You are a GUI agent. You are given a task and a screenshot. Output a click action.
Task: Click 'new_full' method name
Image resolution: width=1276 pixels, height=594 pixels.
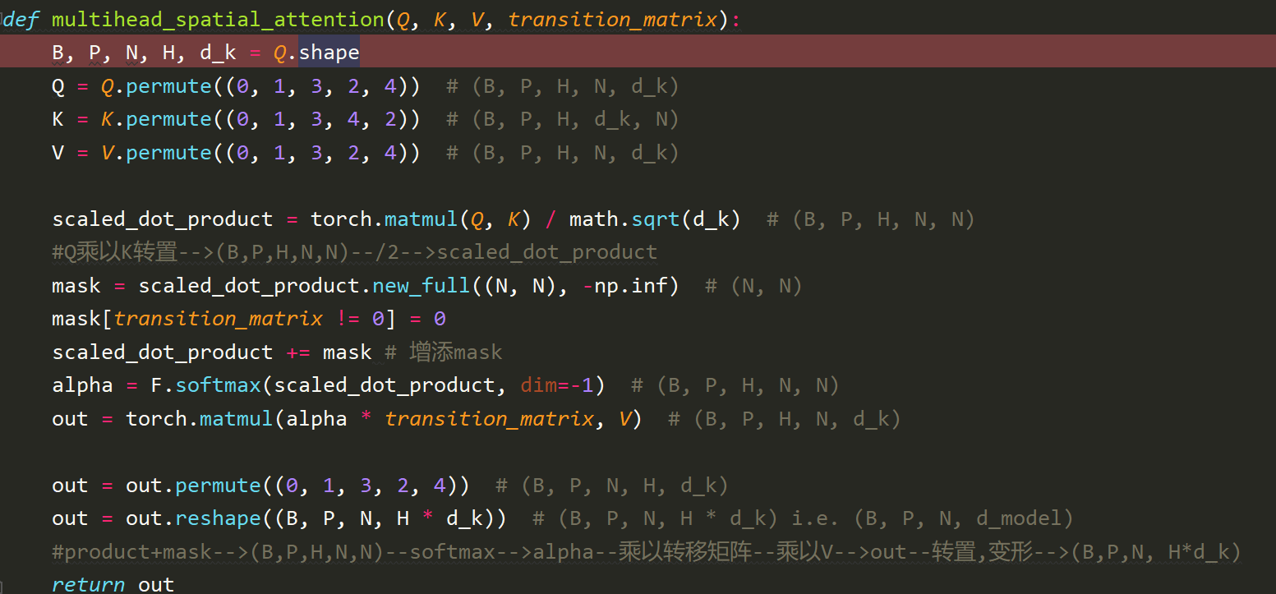point(421,286)
